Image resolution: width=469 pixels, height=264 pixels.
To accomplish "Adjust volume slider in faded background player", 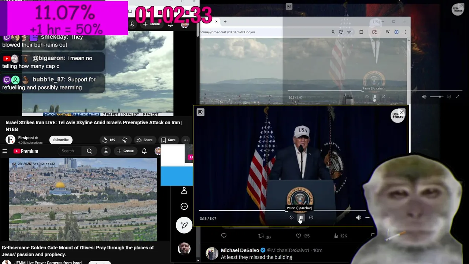I will (x=436, y=97).
